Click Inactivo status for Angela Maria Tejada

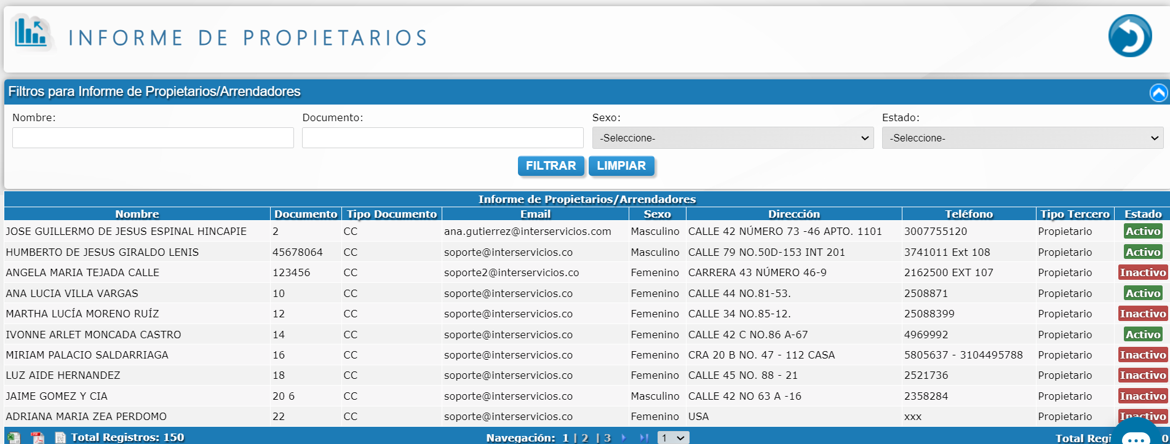pos(1142,272)
